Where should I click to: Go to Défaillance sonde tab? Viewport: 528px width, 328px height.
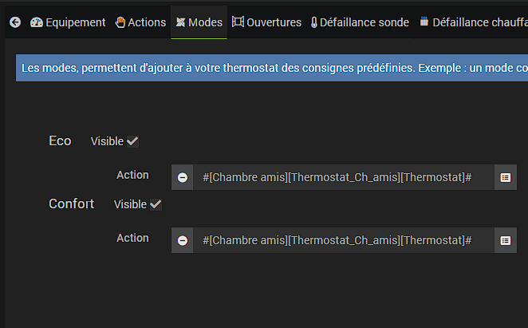click(360, 22)
